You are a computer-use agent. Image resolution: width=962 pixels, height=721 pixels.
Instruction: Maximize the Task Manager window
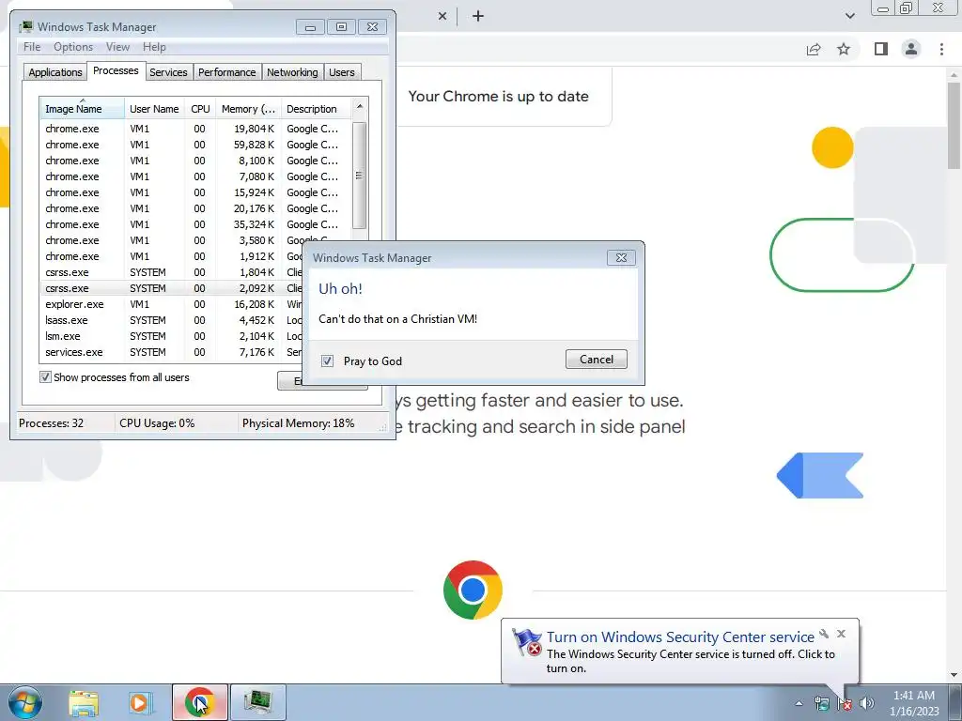tap(341, 27)
